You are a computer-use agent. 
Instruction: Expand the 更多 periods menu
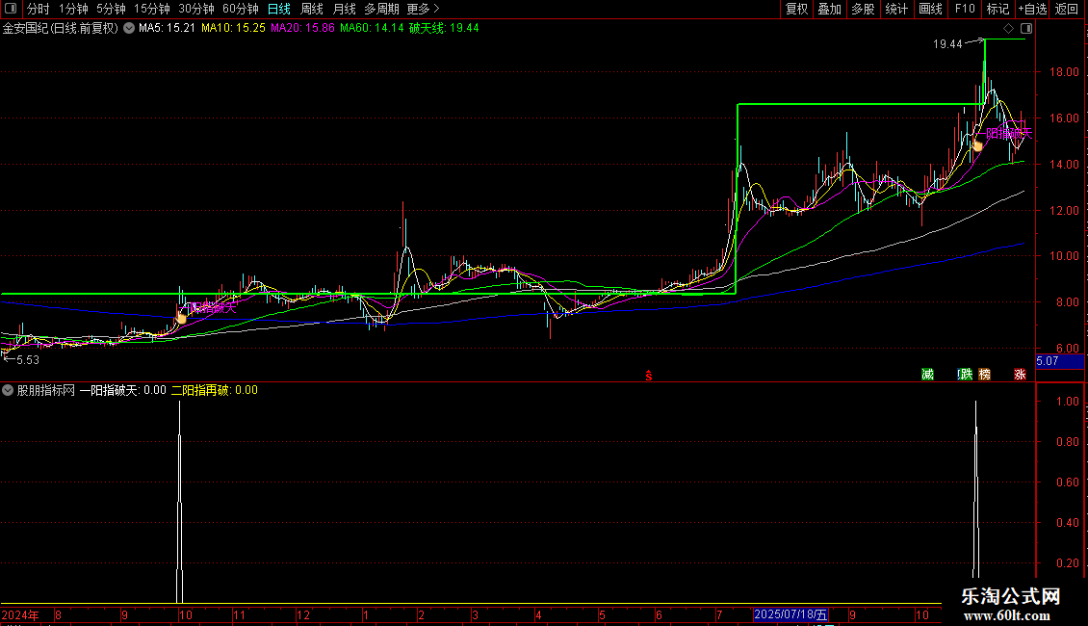tap(423, 9)
